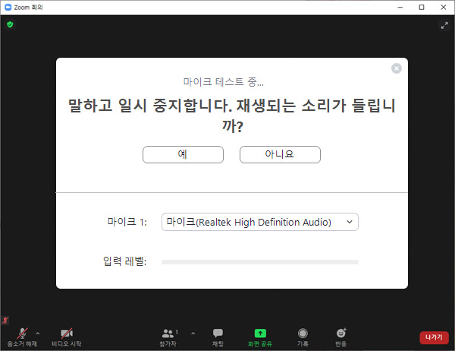Open the 참가자 participants panel

tap(169, 334)
